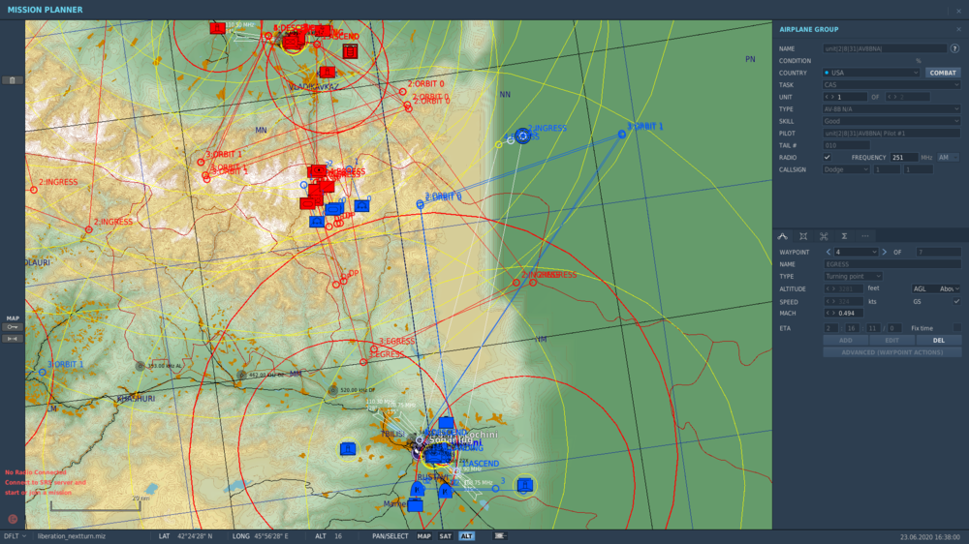Toggle the RADIO checkbox

pyautogui.click(x=827, y=158)
